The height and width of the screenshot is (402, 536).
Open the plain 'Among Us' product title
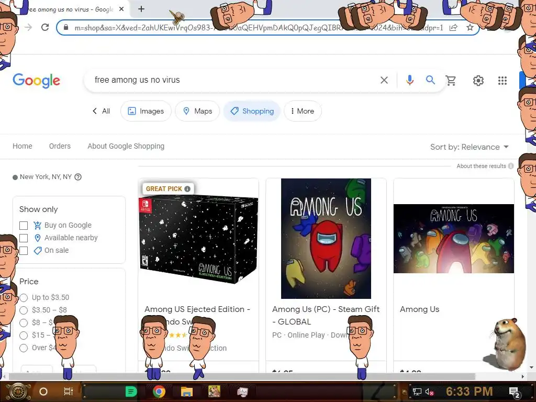pyautogui.click(x=419, y=309)
